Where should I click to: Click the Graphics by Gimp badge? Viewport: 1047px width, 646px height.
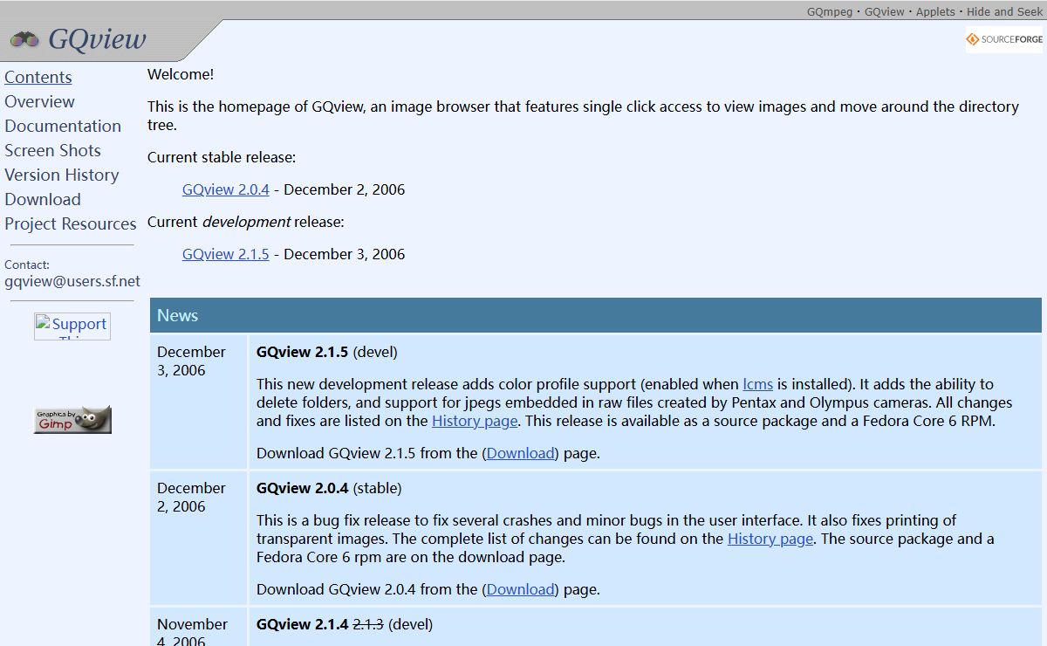(72, 419)
